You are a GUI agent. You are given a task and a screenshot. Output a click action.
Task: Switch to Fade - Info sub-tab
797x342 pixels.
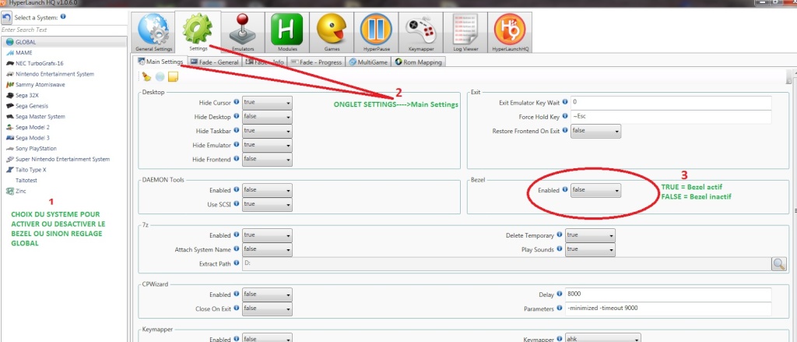(x=265, y=62)
